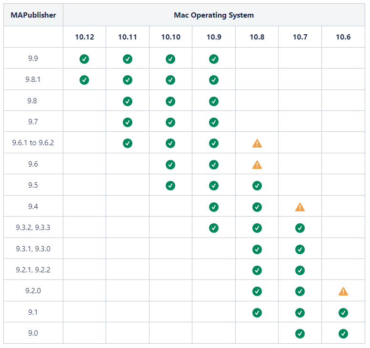Click the check icon for 9.8 on 10.11
370x348 pixels.
128,101
